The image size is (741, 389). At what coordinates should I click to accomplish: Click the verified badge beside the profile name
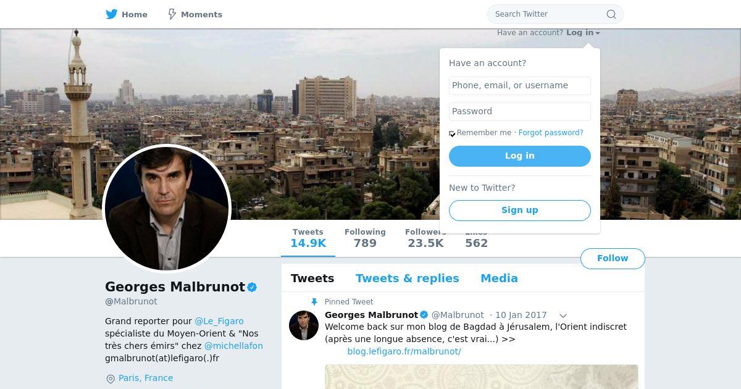[252, 287]
